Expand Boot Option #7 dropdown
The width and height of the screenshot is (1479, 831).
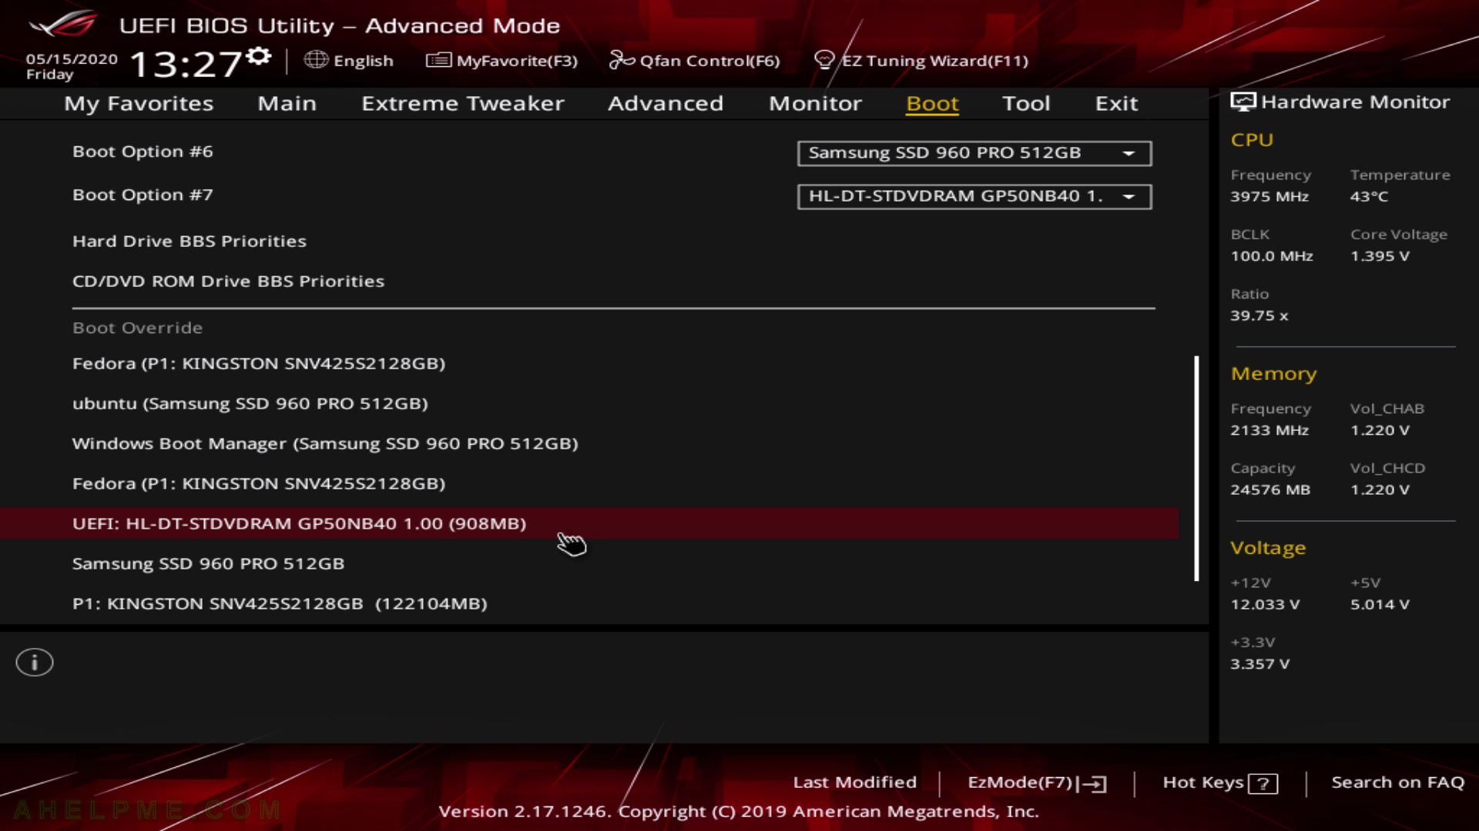1128,195
